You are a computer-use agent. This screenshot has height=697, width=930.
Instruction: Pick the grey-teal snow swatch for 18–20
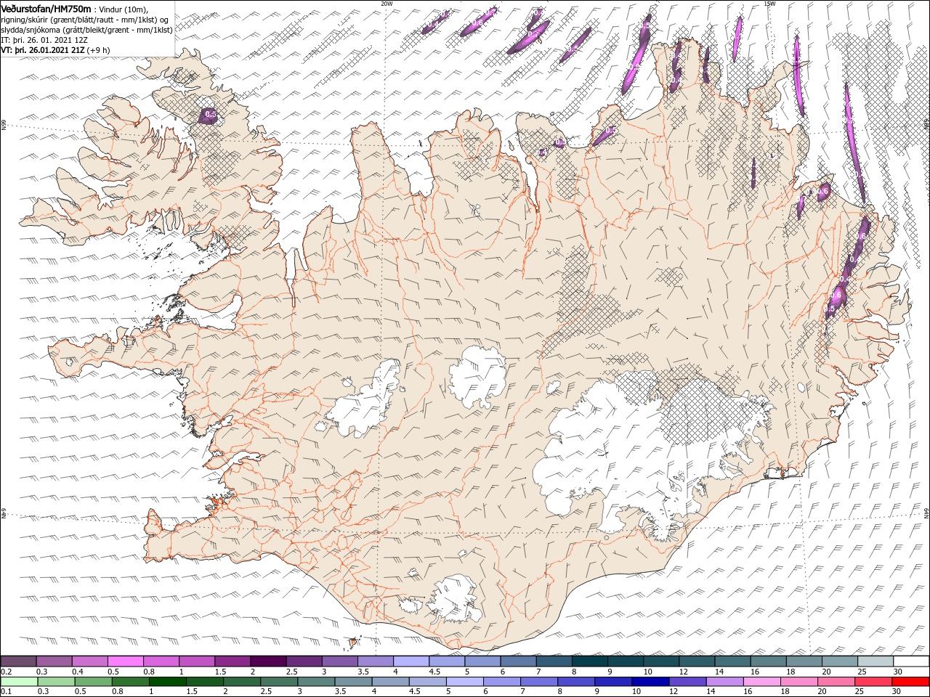click(x=804, y=661)
